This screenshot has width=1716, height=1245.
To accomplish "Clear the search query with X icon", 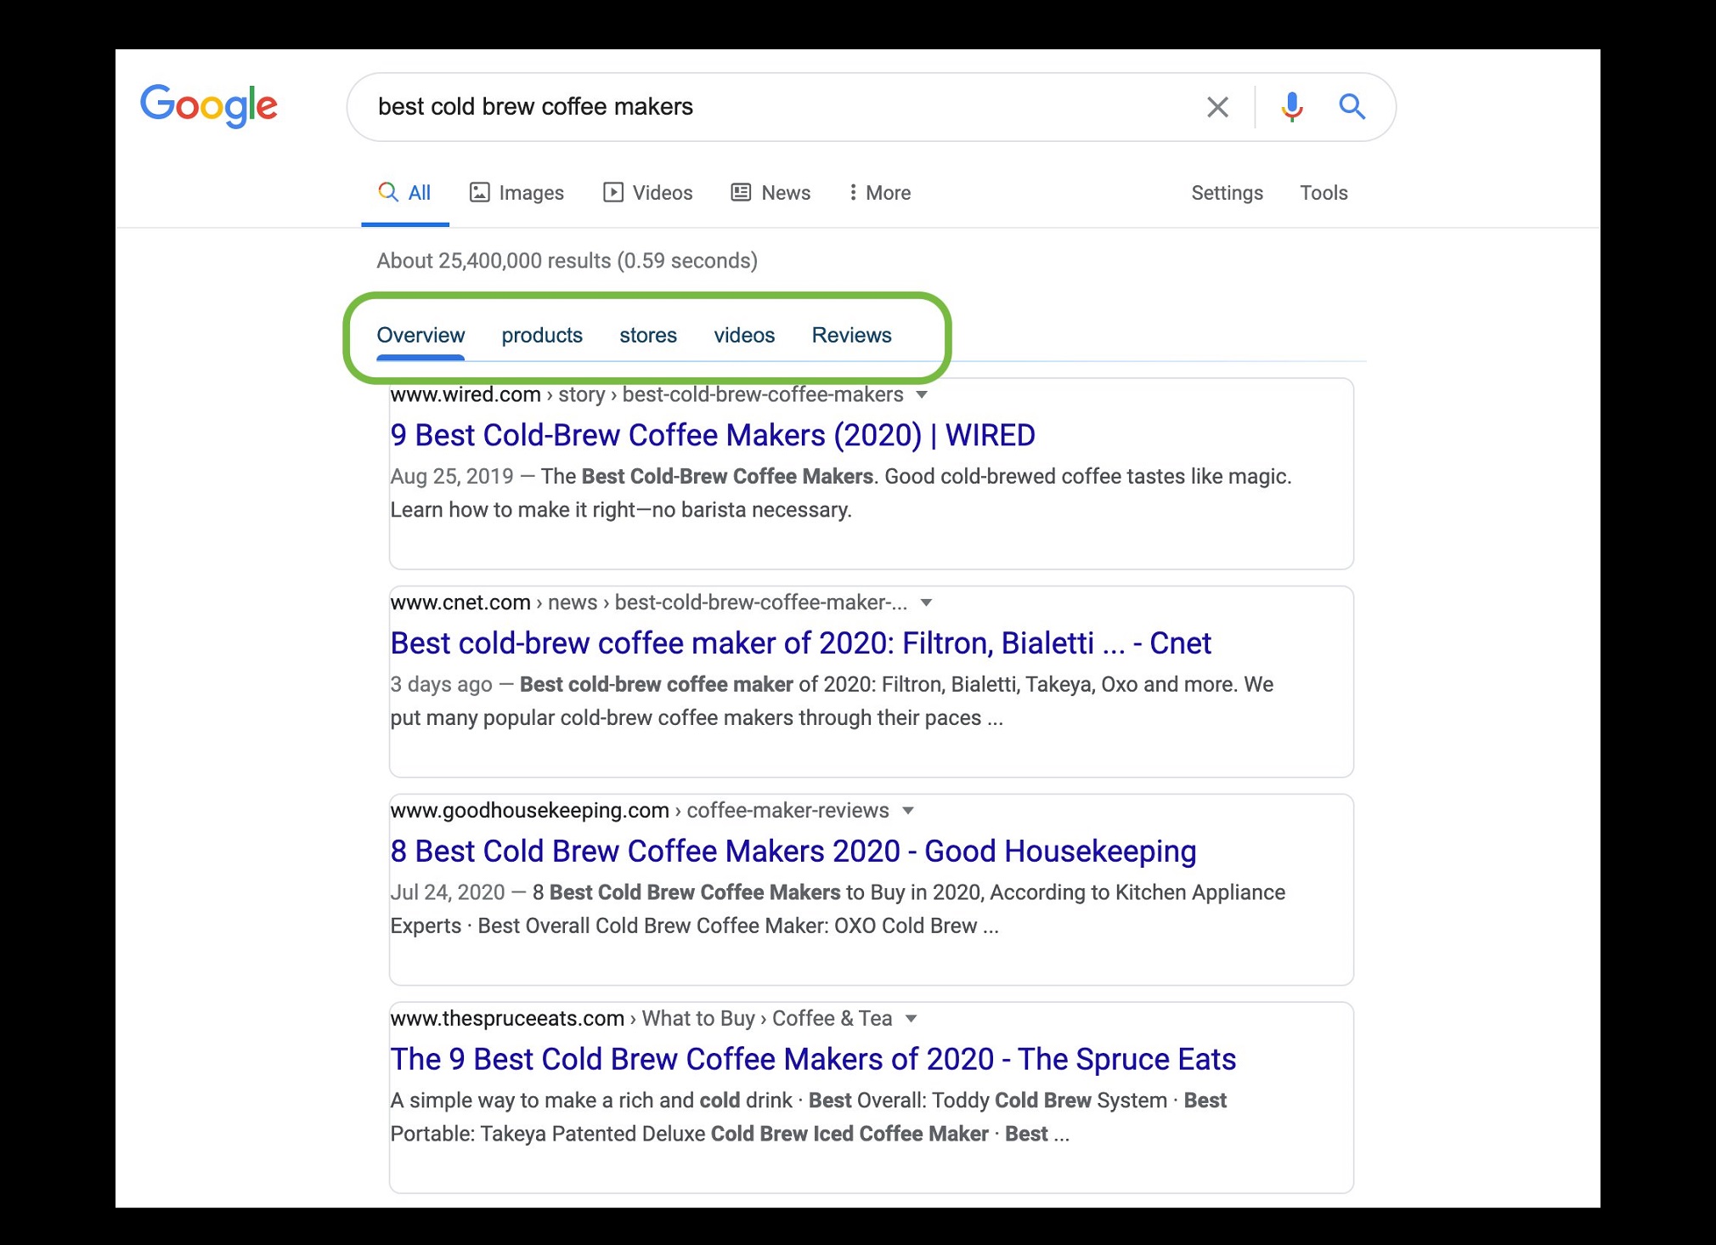I will (1217, 107).
